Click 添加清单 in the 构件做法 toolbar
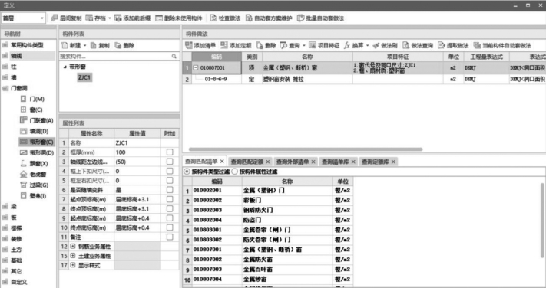Image resolution: width=546 pixels, height=288 pixels. 200,45
